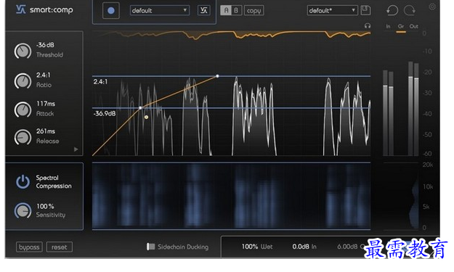Enable Sidechain Ducking switch
454x272 pixels.
click(150, 247)
